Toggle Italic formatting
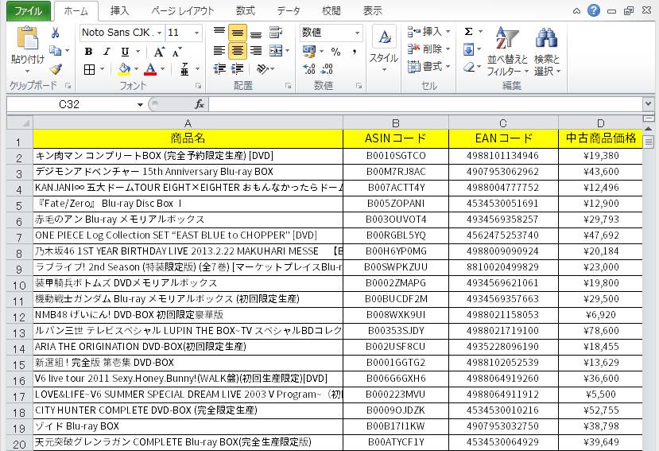659x451 pixels. pos(107,52)
